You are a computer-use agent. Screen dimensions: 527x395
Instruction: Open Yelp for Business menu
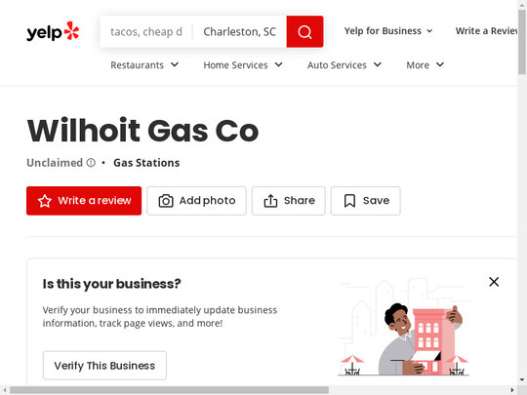[x=388, y=31]
